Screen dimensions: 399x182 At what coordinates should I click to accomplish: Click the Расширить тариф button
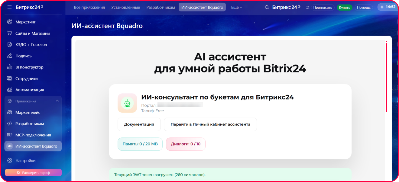click(33, 173)
